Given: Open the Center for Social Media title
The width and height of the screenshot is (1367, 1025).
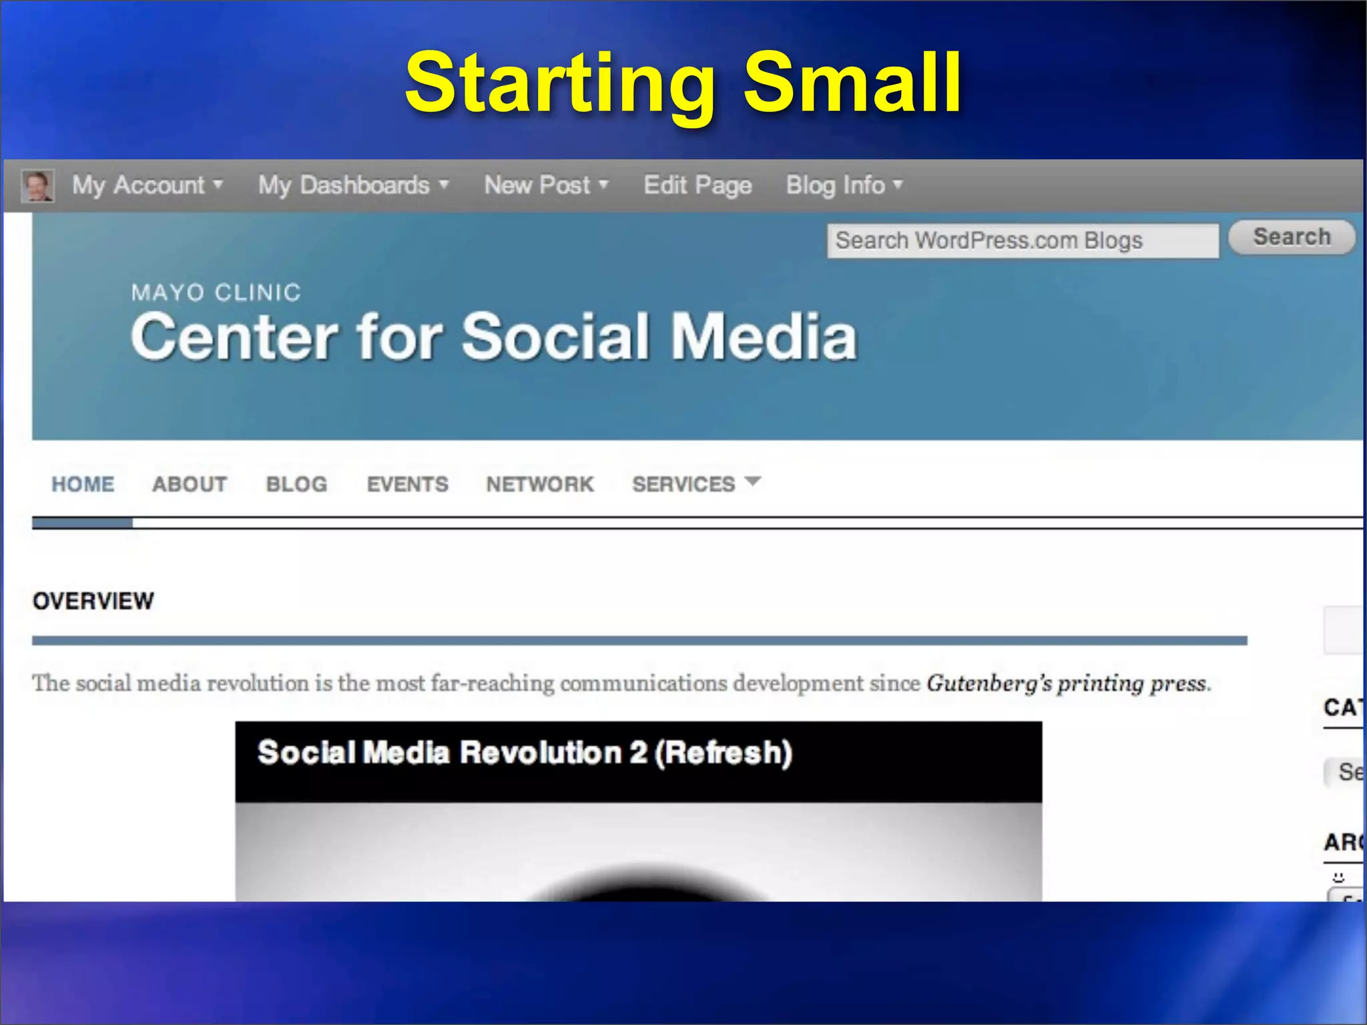Looking at the screenshot, I should (494, 336).
